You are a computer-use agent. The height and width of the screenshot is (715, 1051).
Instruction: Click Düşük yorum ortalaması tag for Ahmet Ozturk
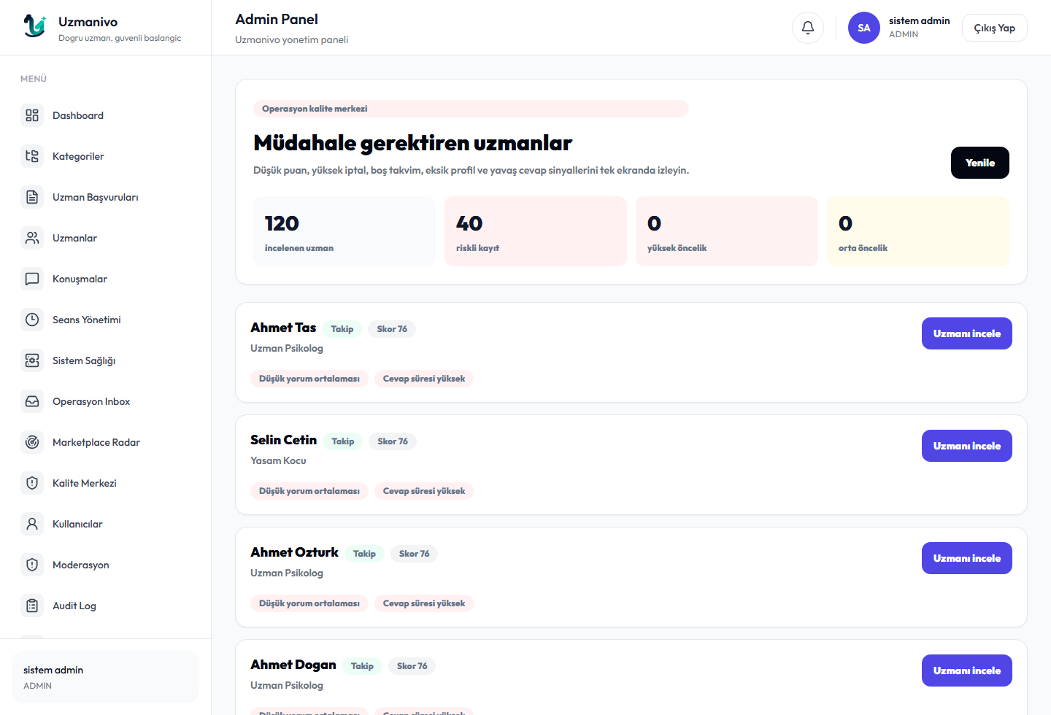(x=309, y=603)
